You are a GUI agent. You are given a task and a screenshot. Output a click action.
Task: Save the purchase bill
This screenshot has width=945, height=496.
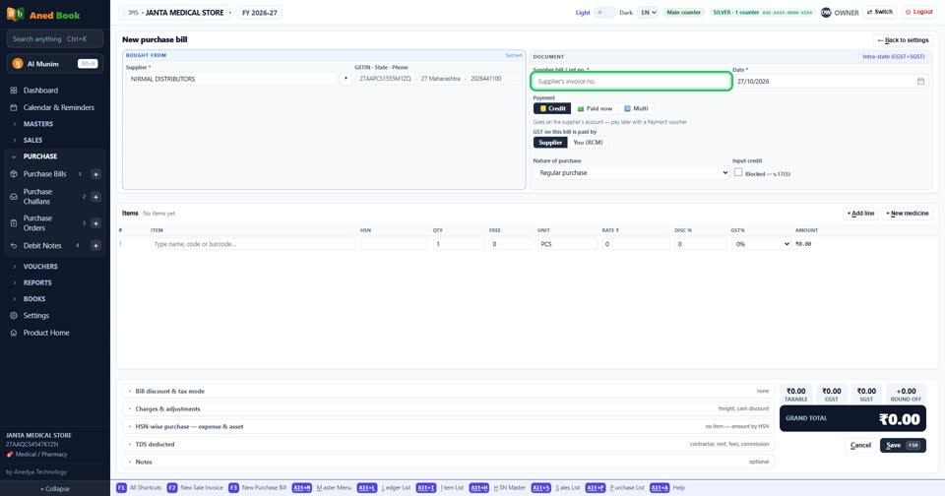coord(903,446)
